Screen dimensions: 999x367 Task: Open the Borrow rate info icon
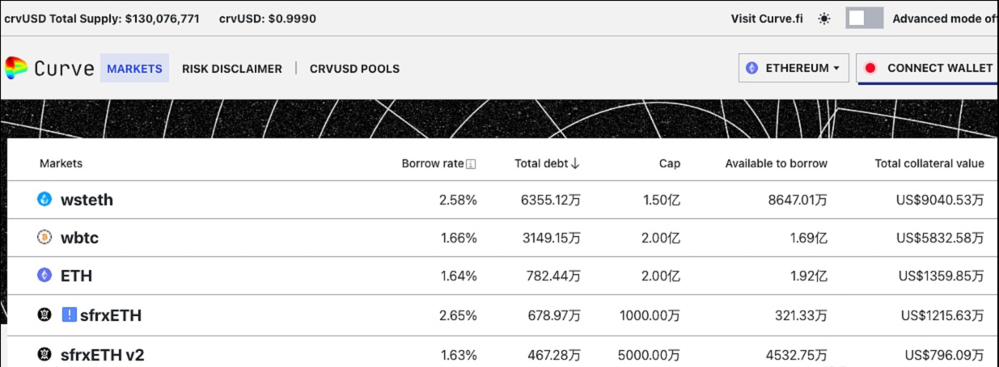click(x=471, y=164)
